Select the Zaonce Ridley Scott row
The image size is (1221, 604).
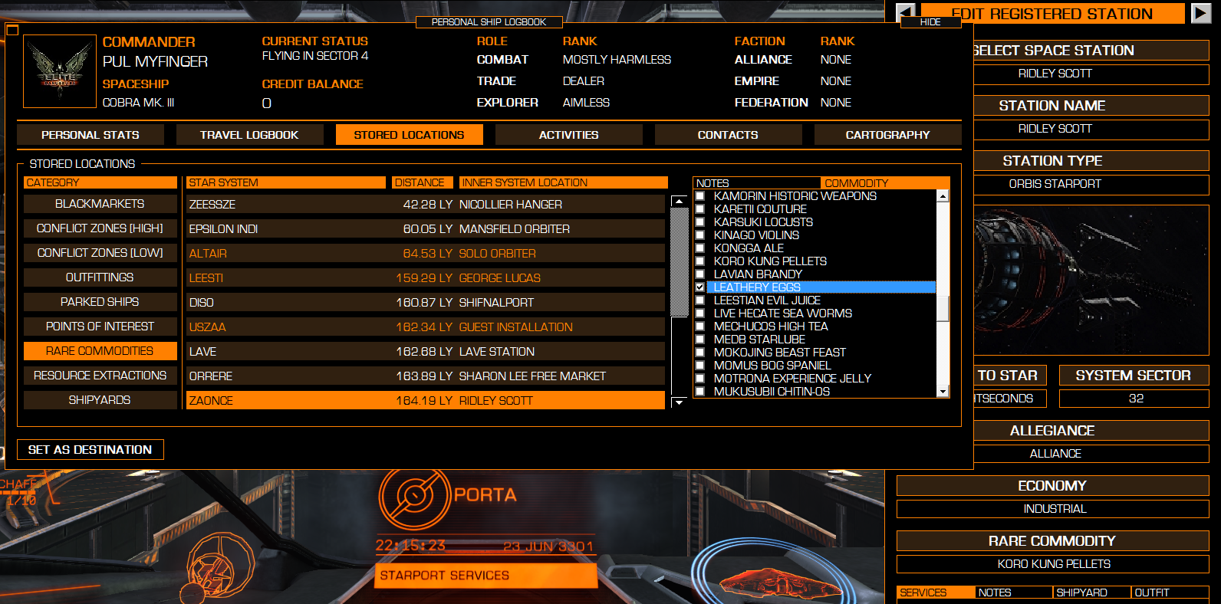(x=426, y=401)
